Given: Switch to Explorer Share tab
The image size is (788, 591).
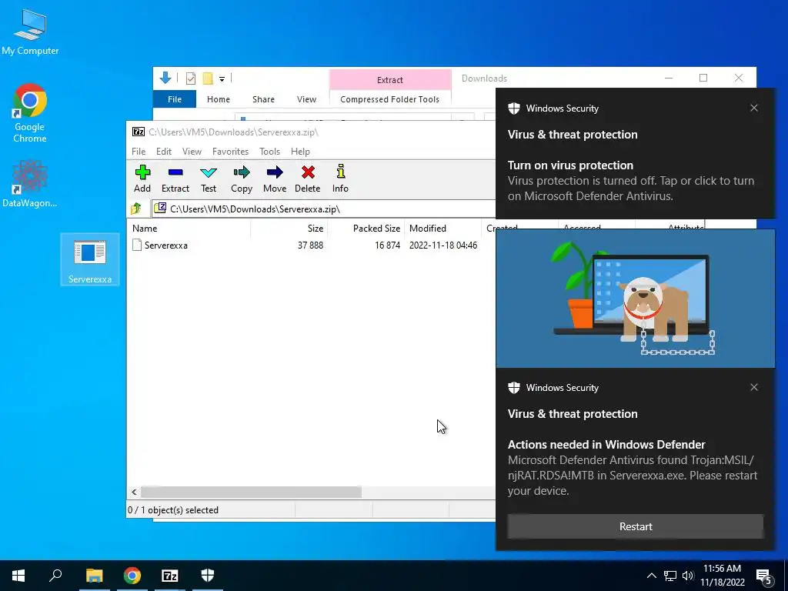Looking at the screenshot, I should 263,99.
